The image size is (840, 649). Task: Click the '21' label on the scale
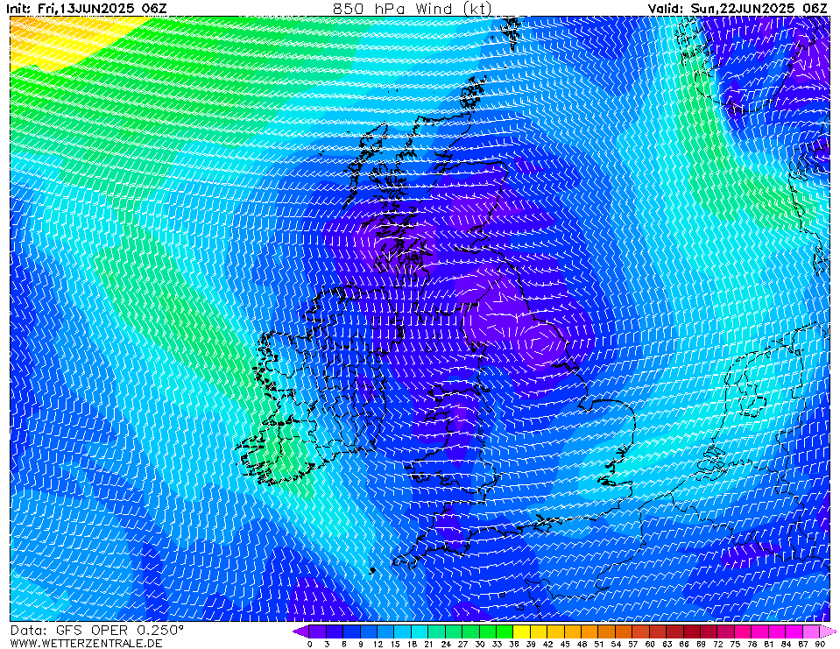428,644
